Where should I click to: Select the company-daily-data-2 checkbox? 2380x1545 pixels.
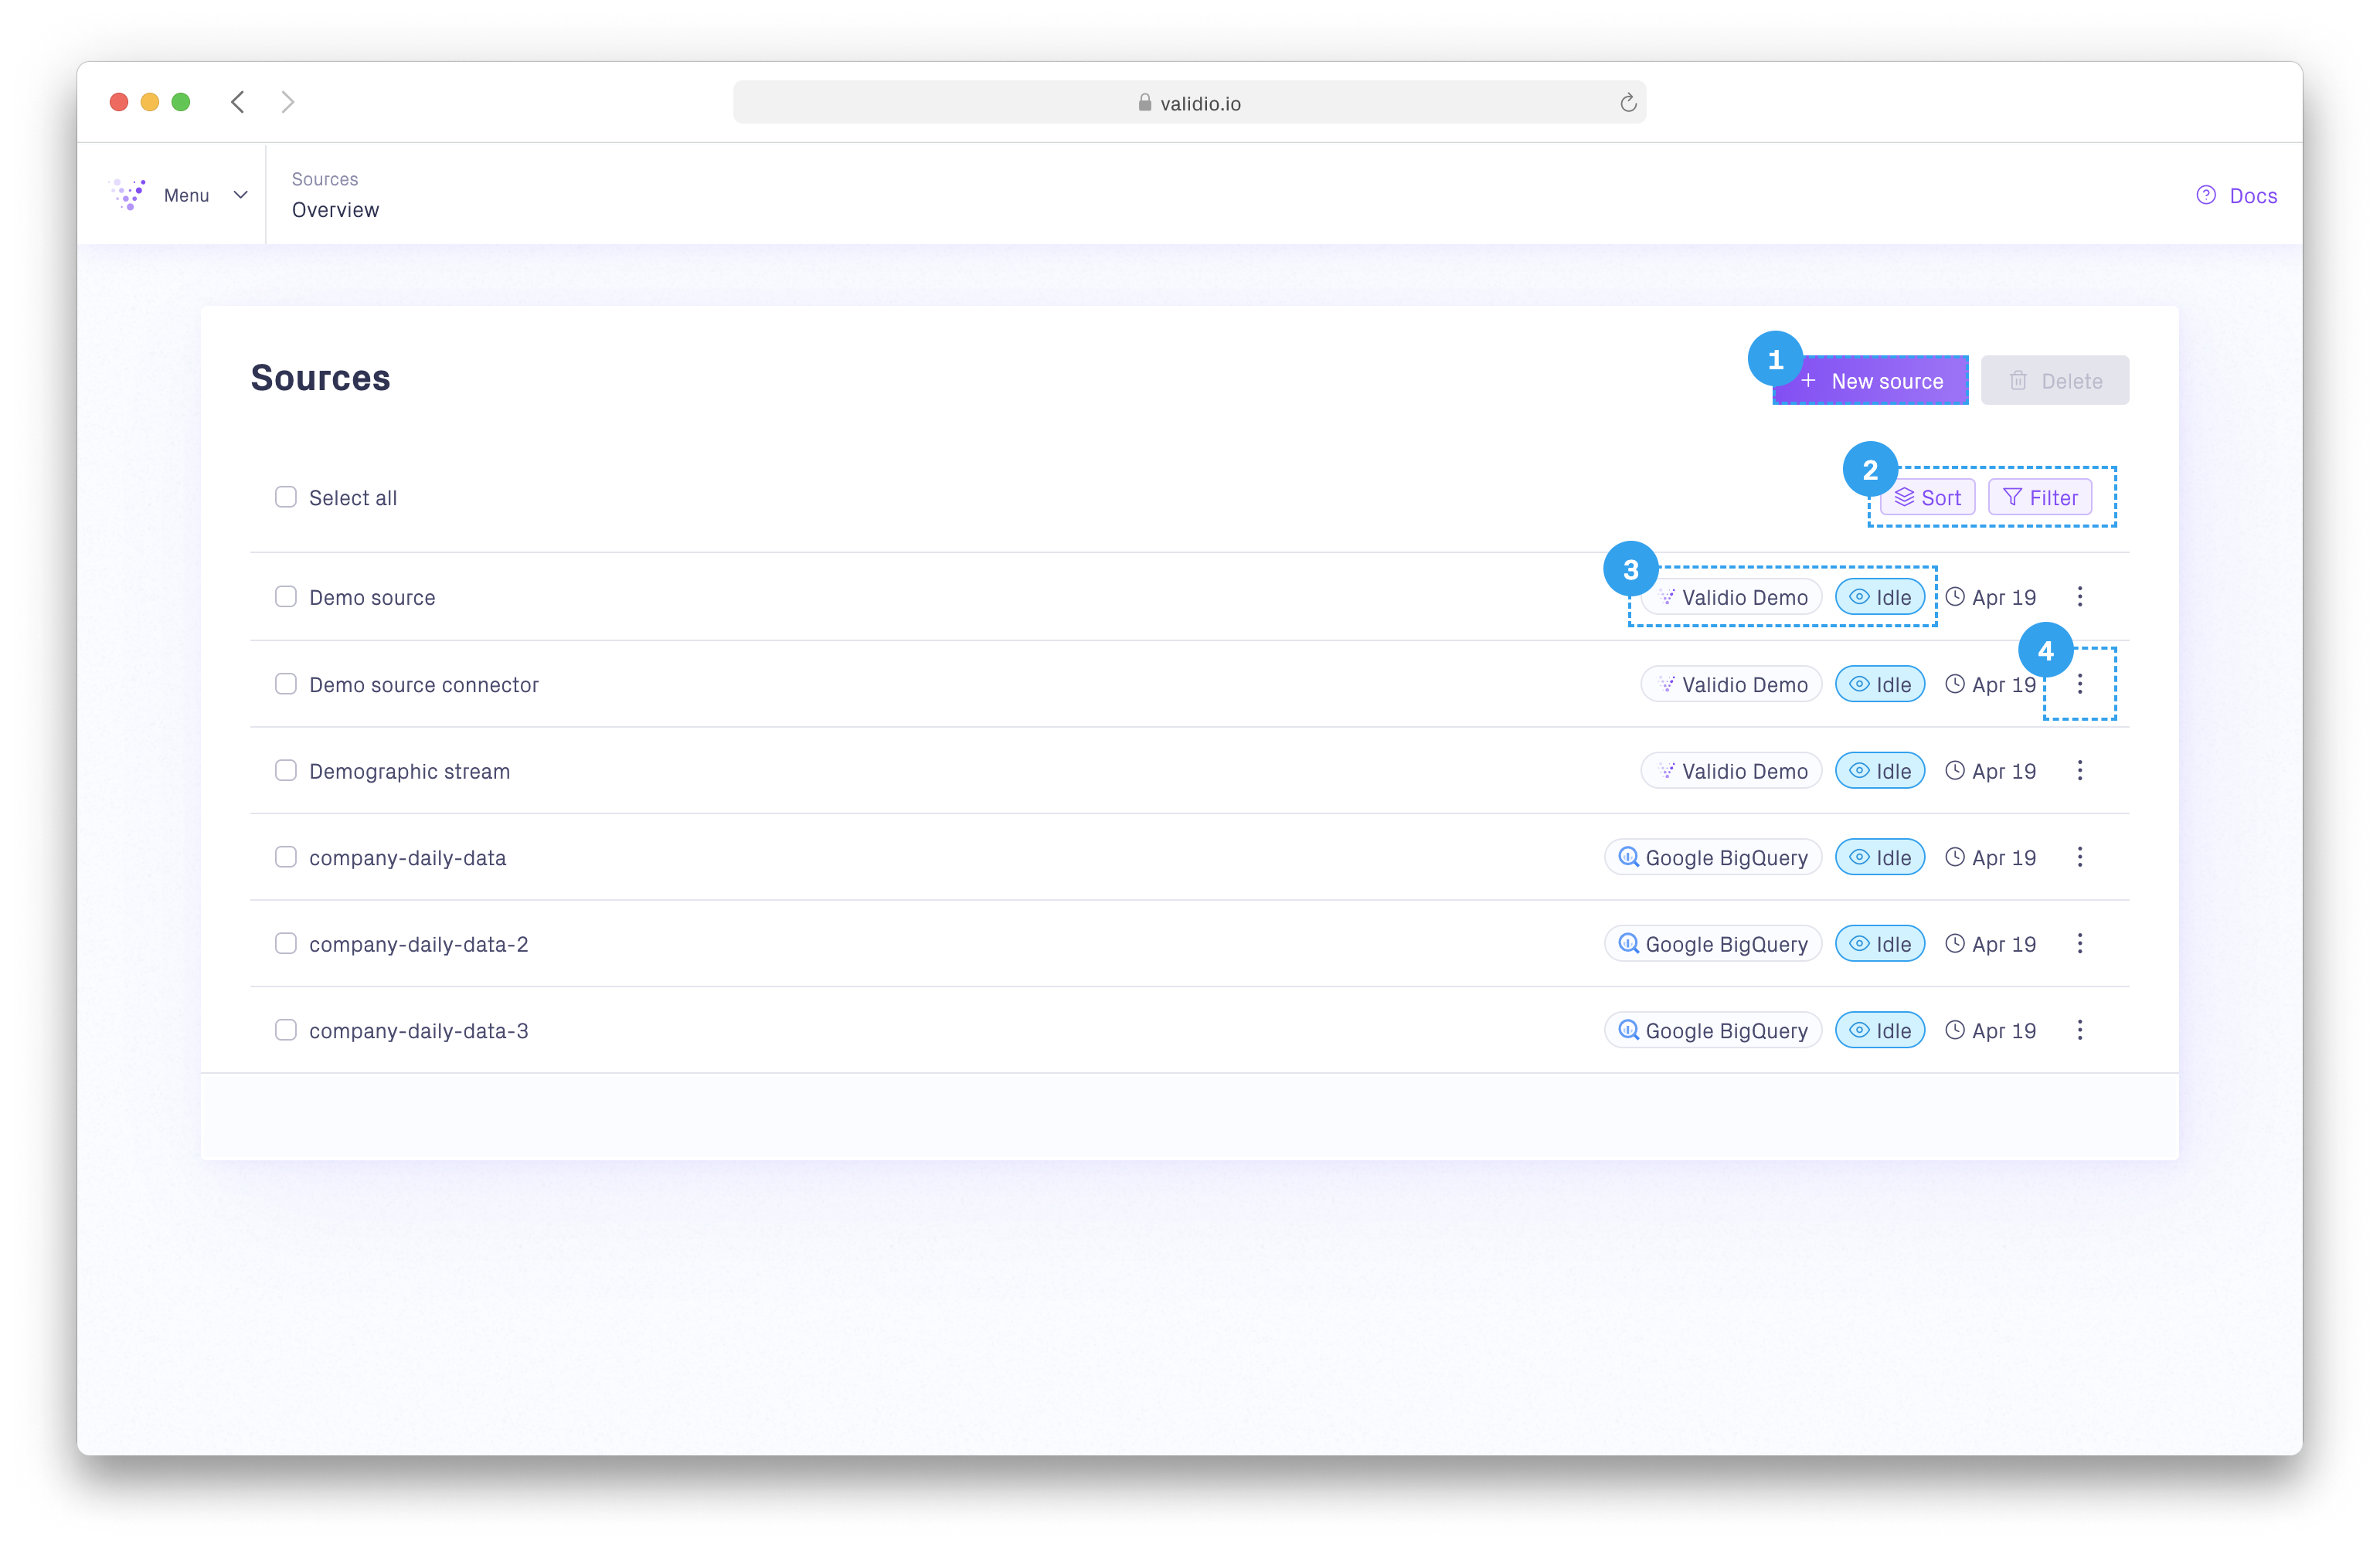(286, 944)
